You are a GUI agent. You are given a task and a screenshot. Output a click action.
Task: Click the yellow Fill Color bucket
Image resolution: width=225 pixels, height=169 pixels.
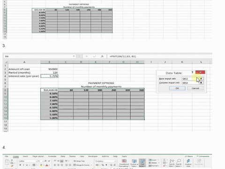[x=41, y=165]
